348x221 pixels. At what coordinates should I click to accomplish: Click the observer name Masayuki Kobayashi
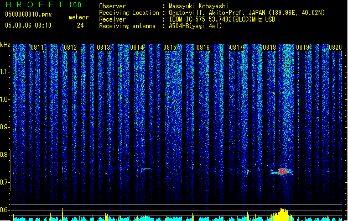coord(199,6)
